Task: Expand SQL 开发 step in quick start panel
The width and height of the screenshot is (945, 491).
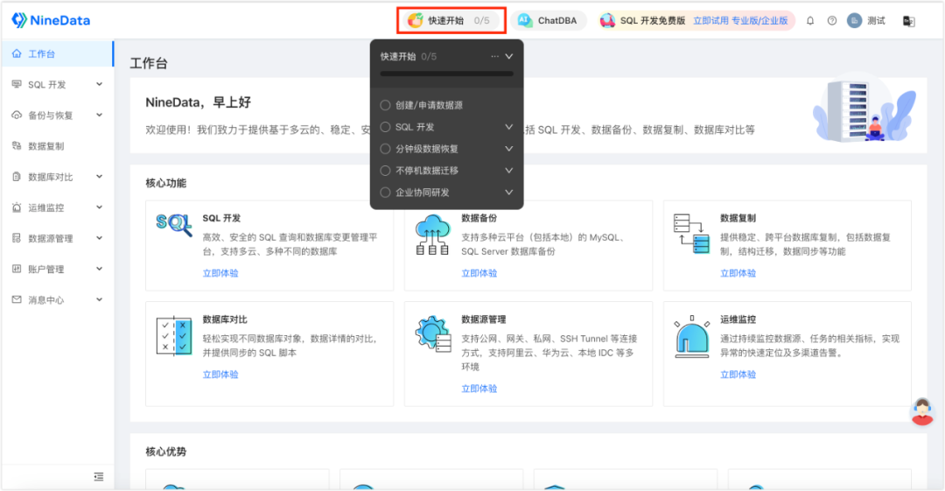Action: [x=509, y=127]
